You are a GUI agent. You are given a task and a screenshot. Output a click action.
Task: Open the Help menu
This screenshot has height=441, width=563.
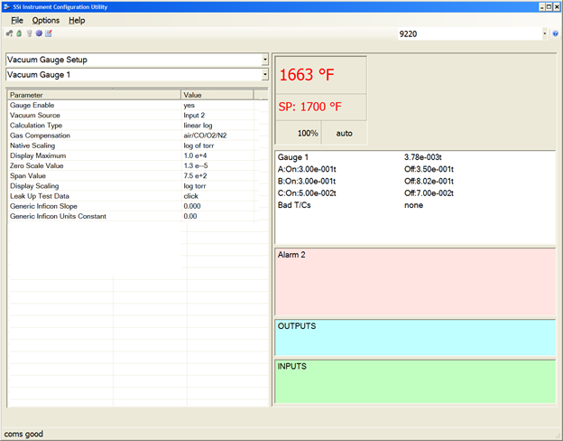click(77, 20)
